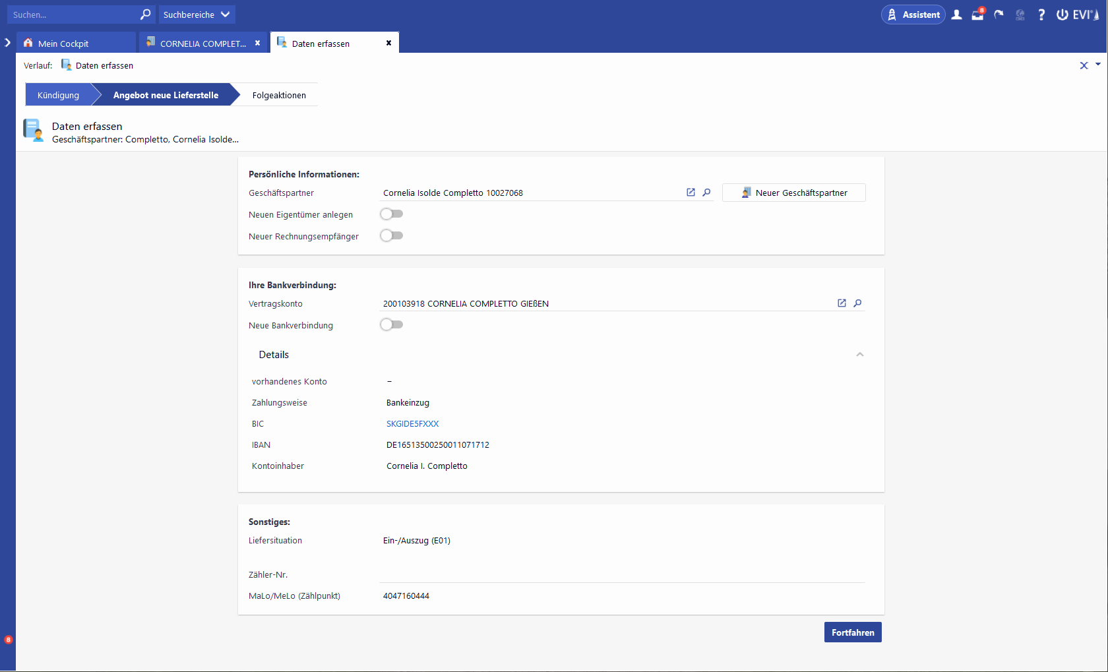Click the search magnifier in search box

point(145,15)
